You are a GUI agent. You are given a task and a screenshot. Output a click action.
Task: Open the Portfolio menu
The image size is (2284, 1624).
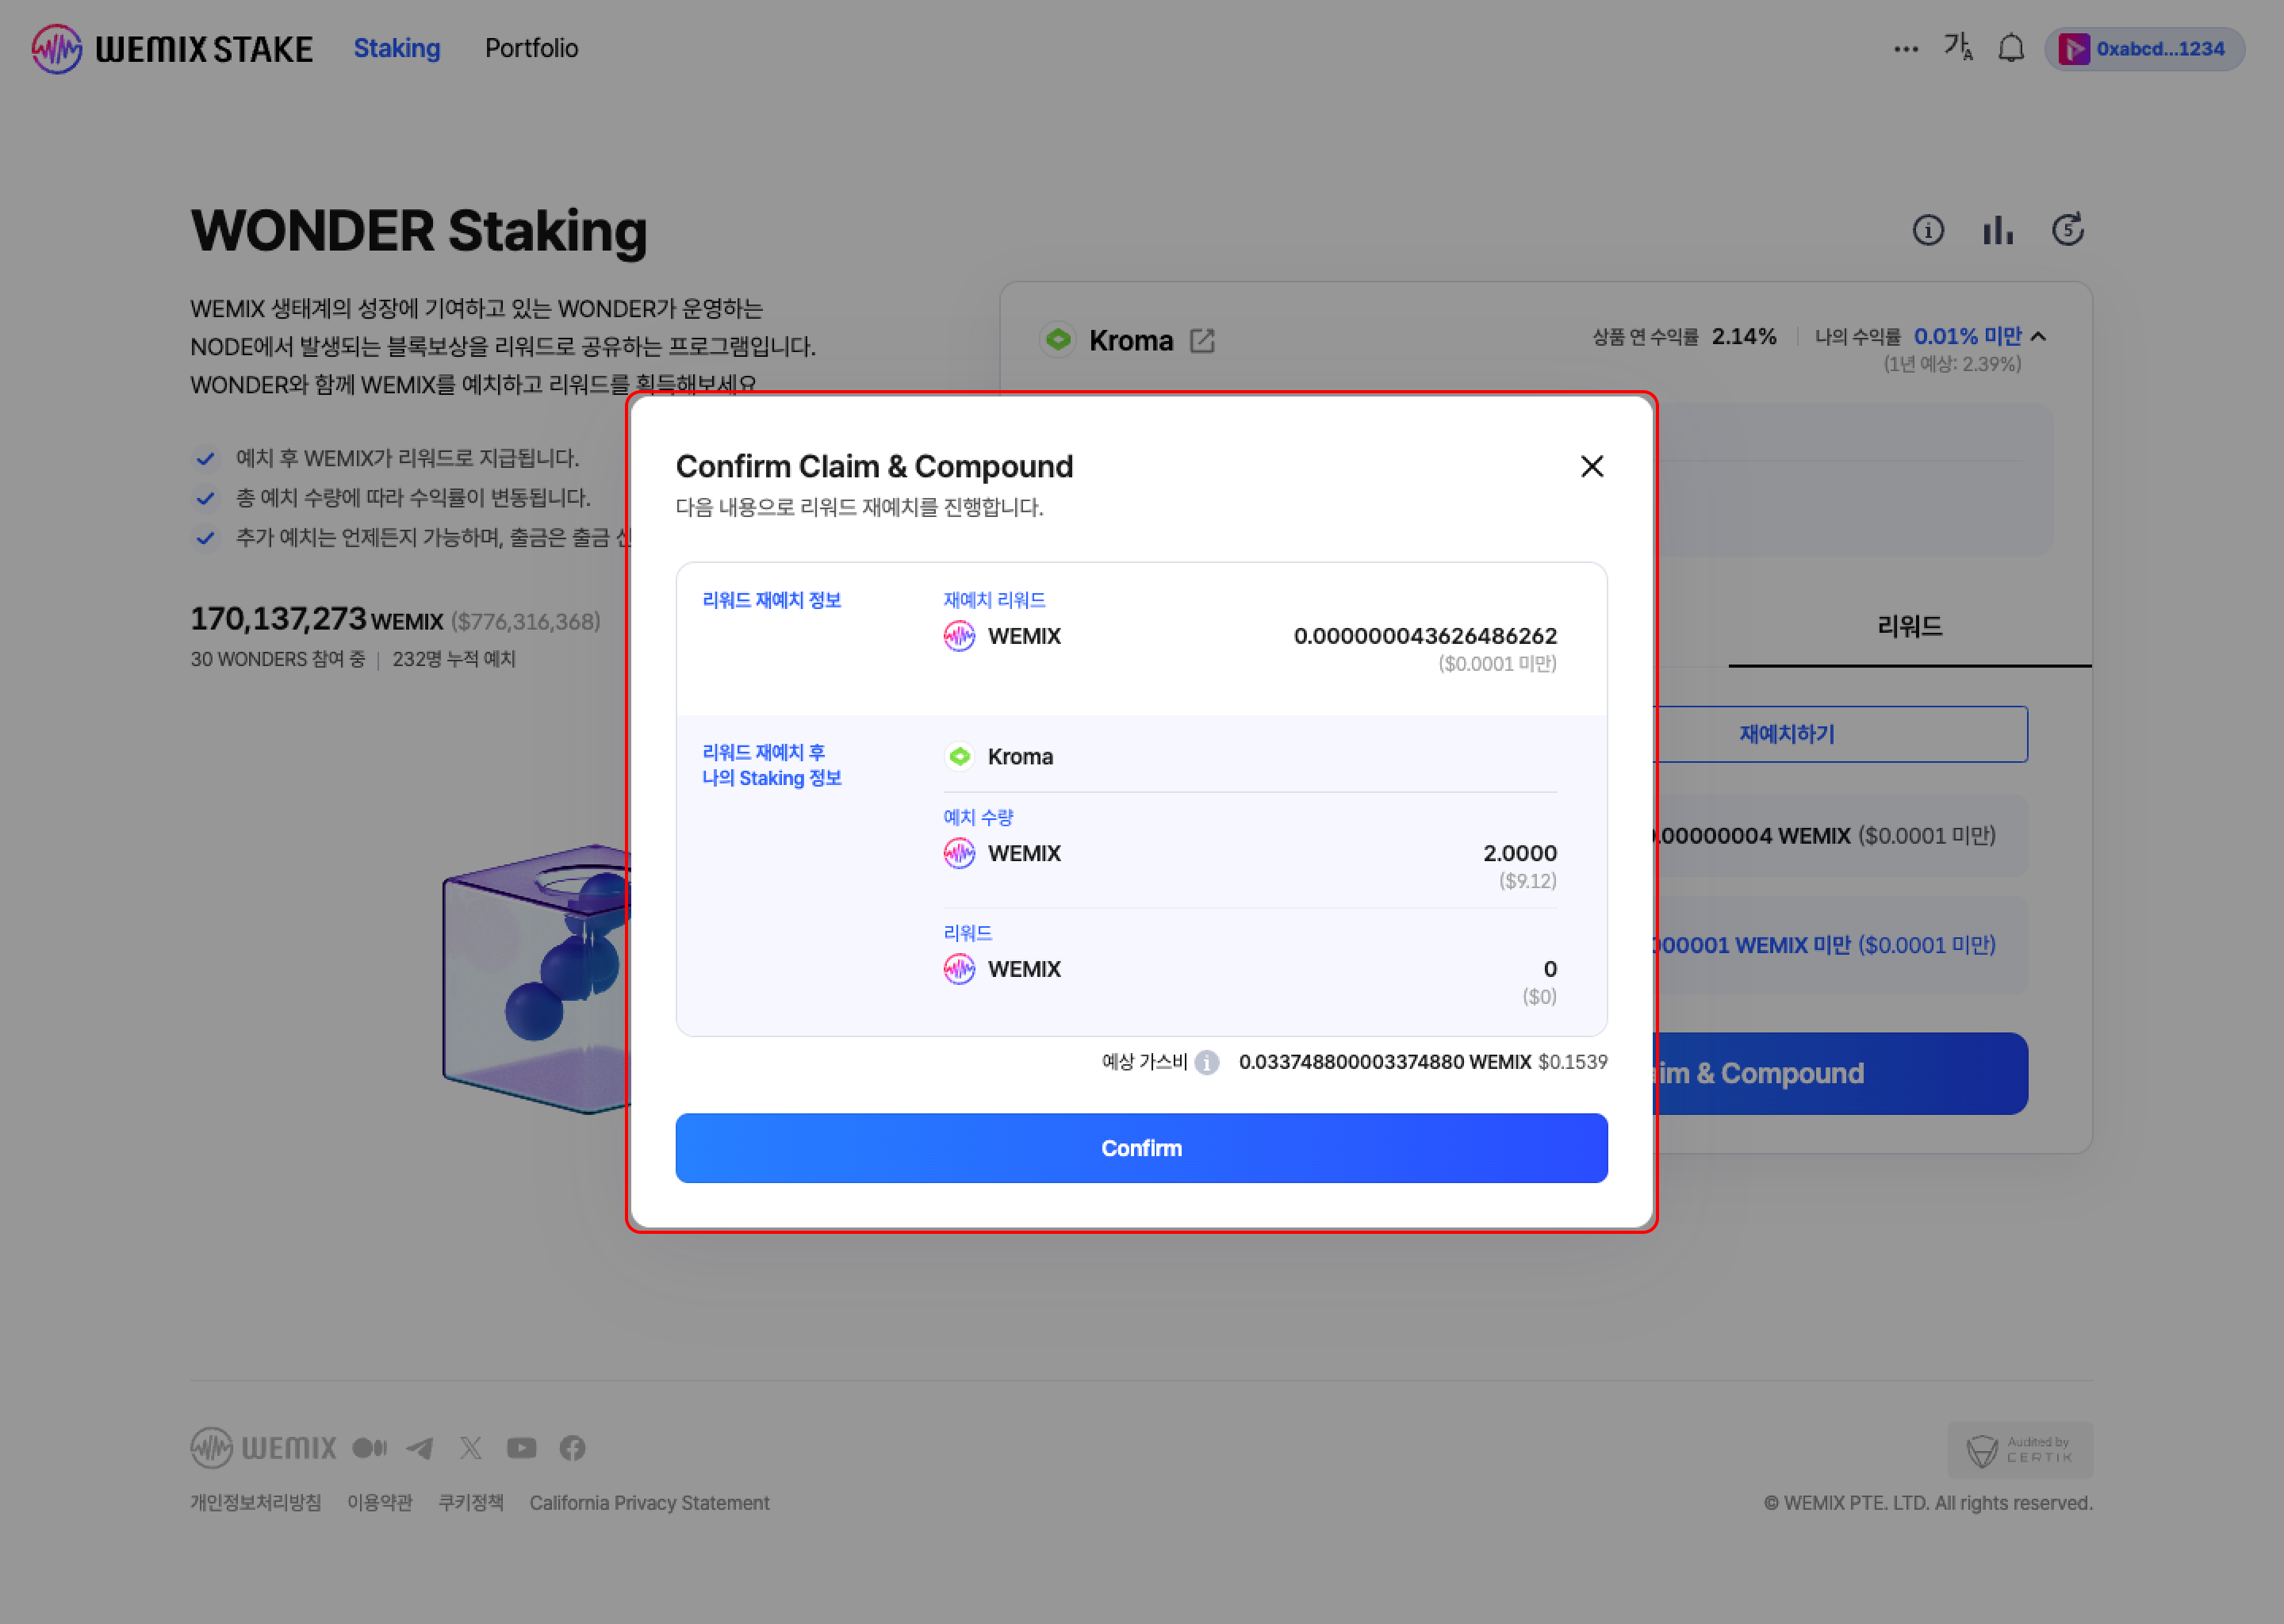(531, 48)
